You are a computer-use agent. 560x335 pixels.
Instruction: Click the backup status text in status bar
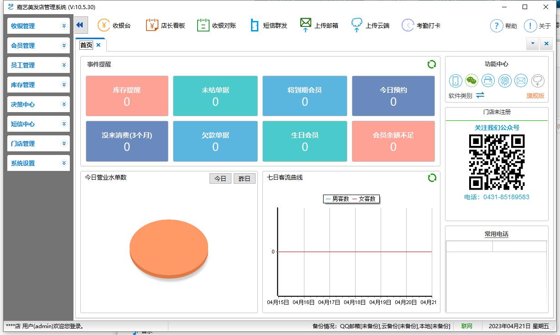click(381, 326)
